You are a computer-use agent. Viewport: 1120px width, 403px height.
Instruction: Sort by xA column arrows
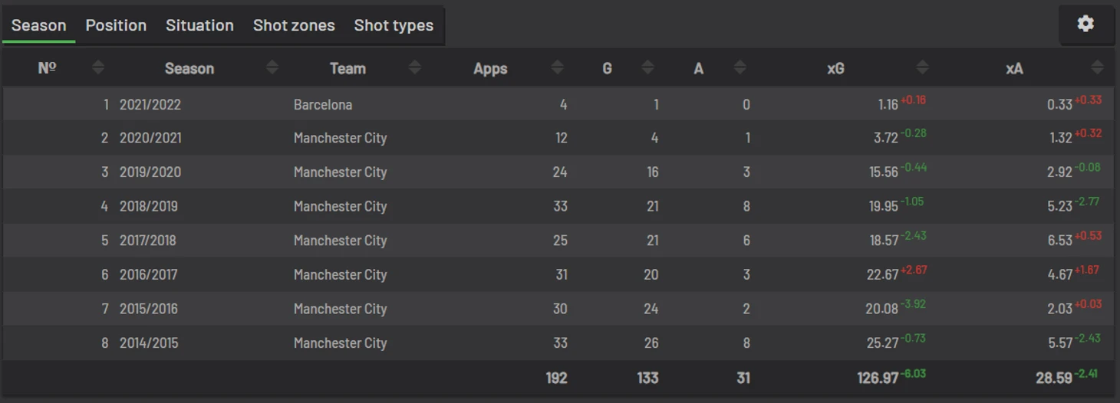tap(1098, 67)
